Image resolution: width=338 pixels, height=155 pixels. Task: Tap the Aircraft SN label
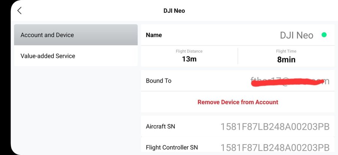point(160,127)
